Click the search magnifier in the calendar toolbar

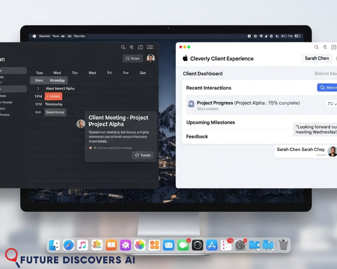point(123,47)
